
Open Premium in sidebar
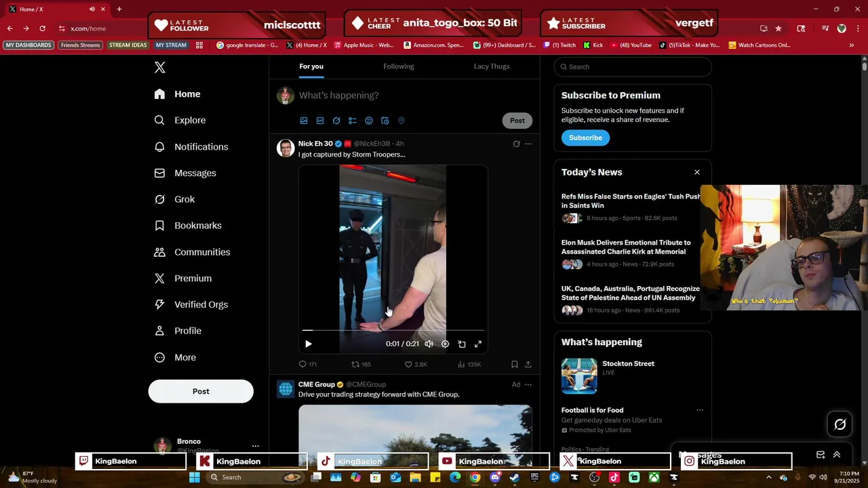(182, 279)
